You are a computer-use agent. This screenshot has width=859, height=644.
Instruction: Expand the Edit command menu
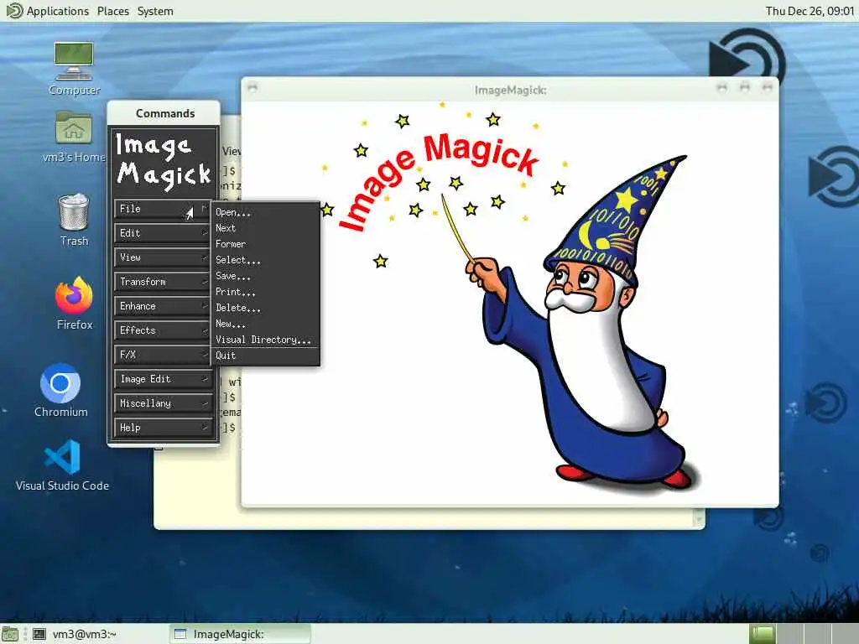[x=163, y=233]
